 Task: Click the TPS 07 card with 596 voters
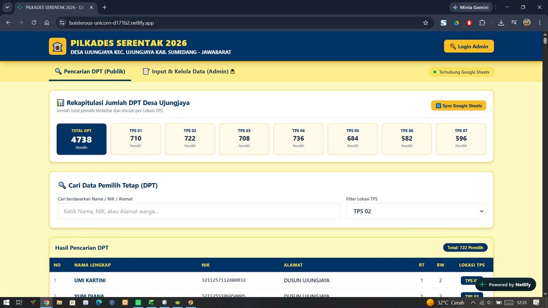tap(461, 139)
